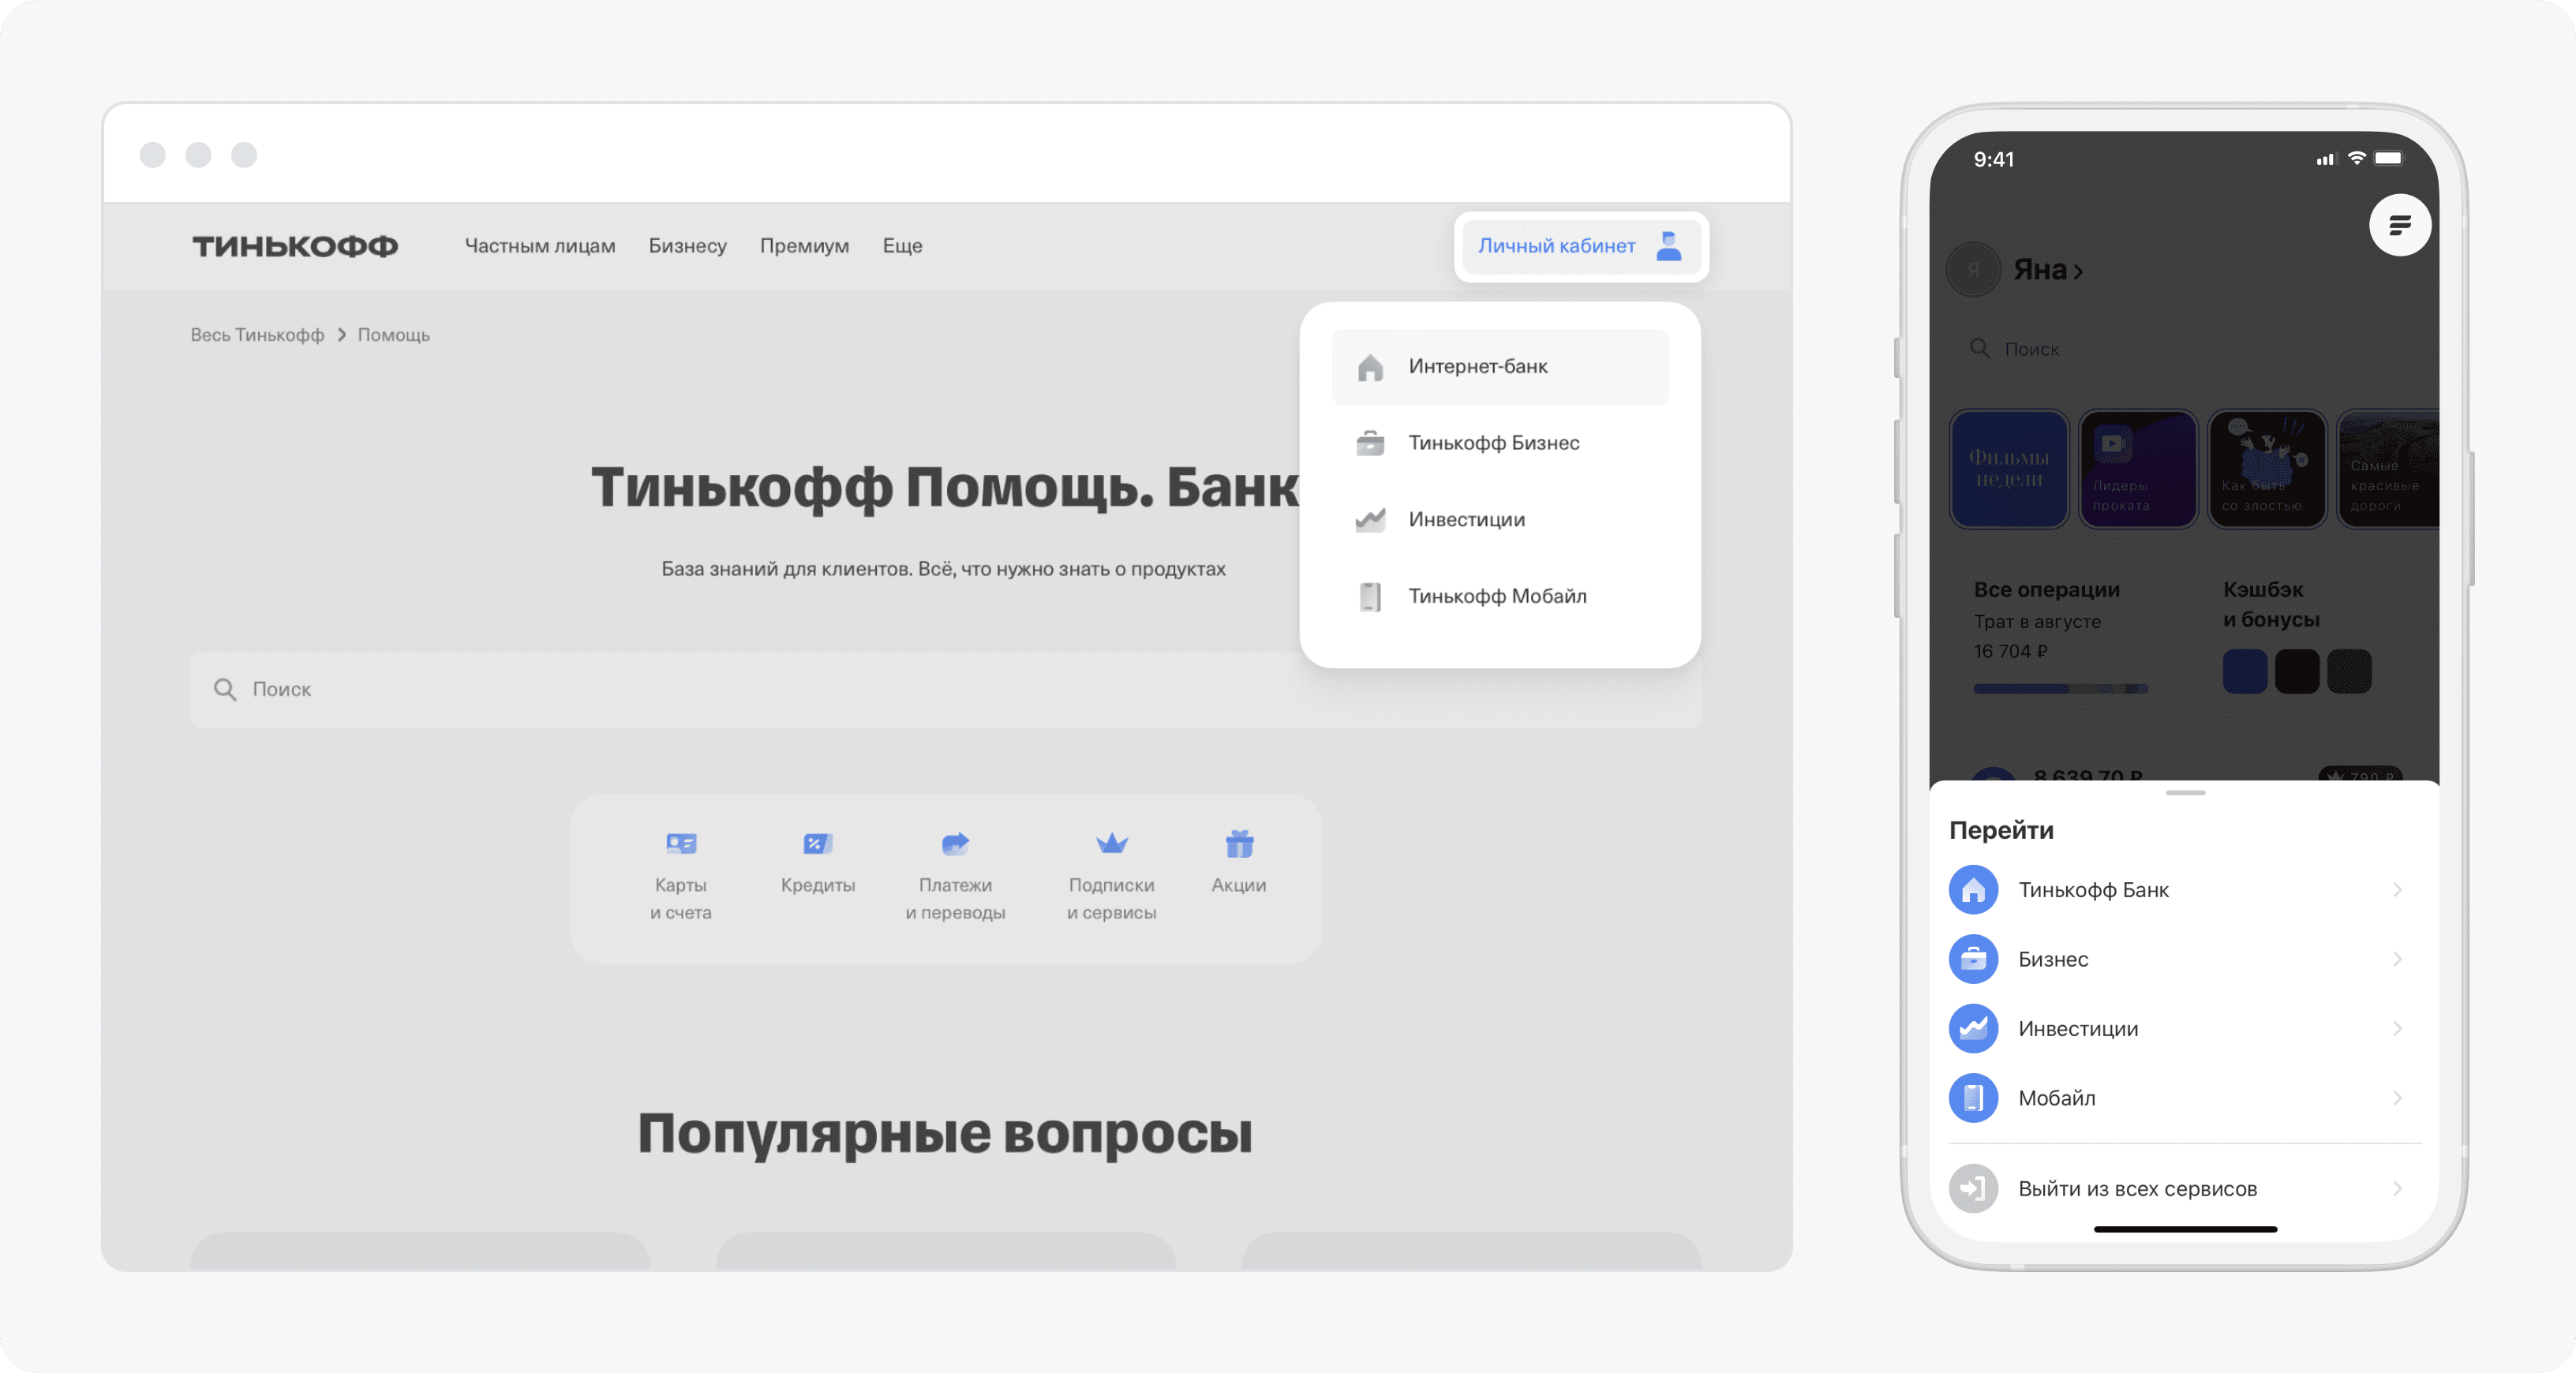Select the Премиум menu item
The width and height of the screenshot is (2576, 1373).
[x=804, y=246]
